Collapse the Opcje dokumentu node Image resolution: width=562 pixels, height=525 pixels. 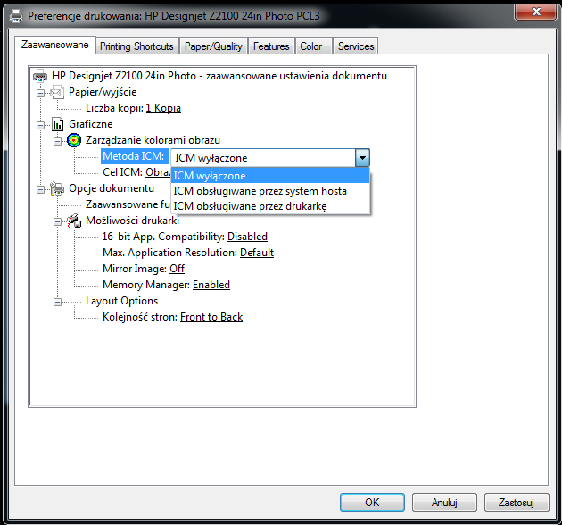click(41, 189)
